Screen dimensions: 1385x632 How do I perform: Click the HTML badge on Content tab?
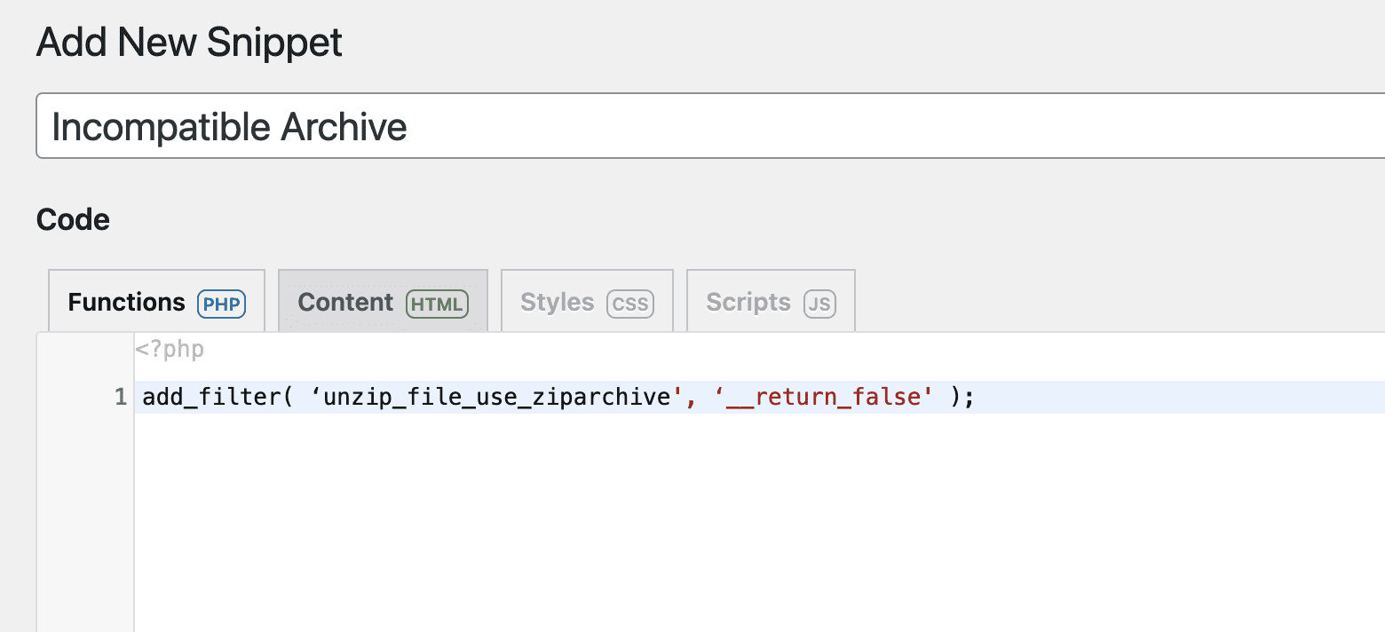pos(436,304)
